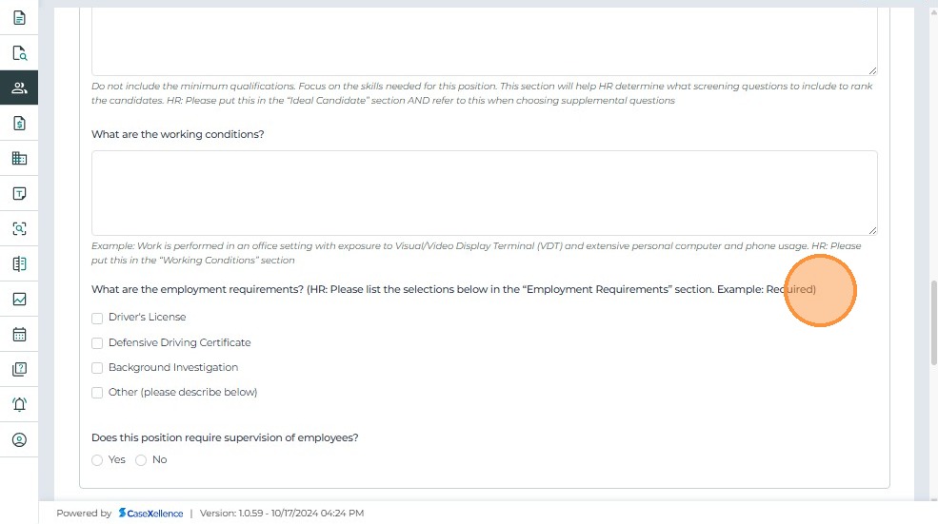Check the Other (please describe below) option
938x524 pixels.
click(97, 393)
